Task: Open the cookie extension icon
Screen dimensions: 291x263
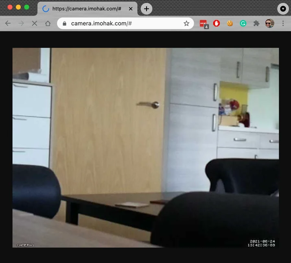Action: click(x=230, y=23)
